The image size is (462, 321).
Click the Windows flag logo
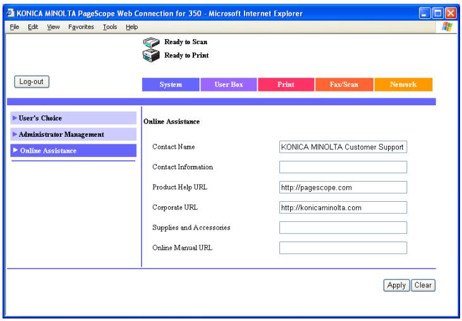(447, 26)
